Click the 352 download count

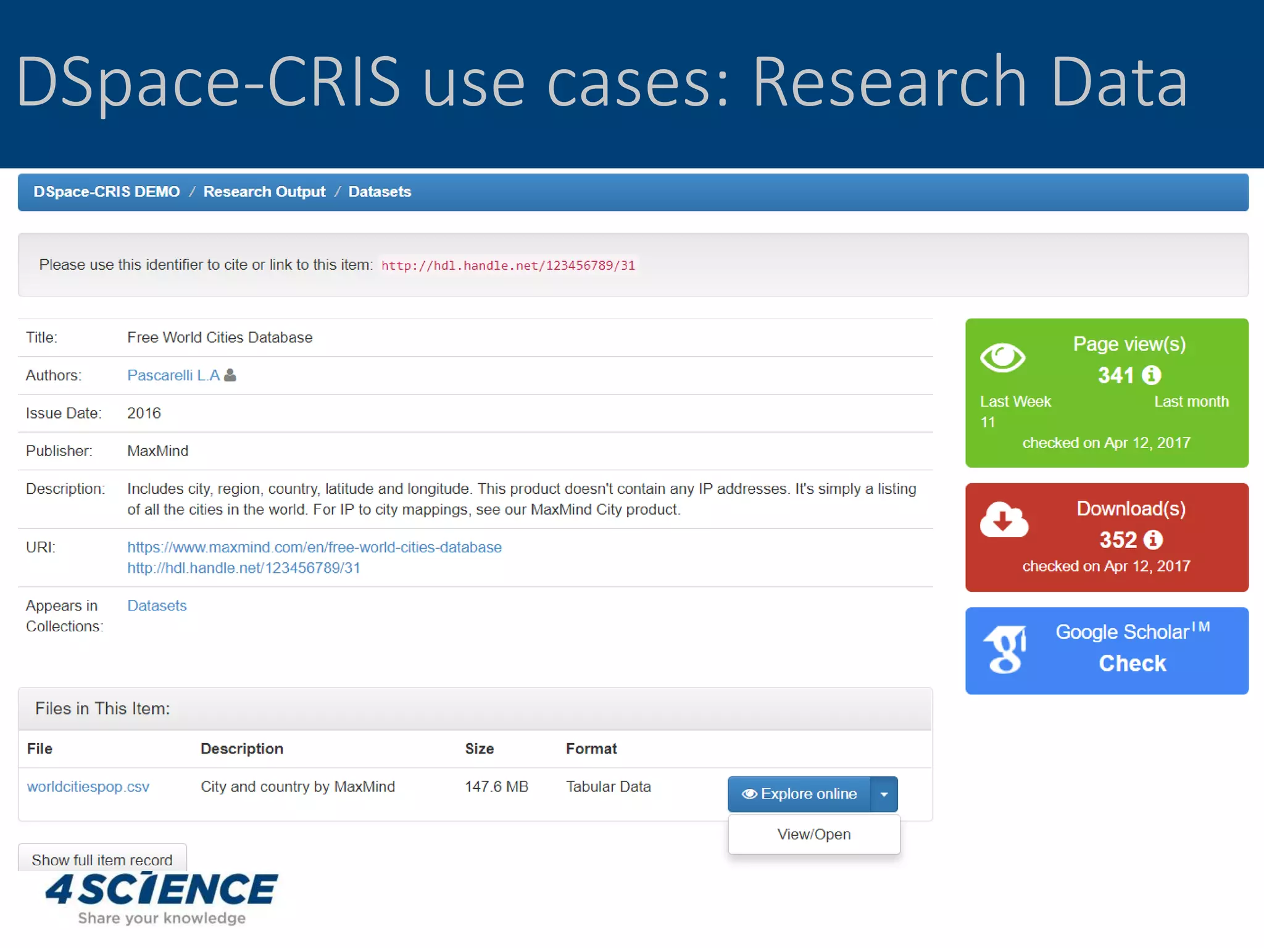tap(1118, 540)
